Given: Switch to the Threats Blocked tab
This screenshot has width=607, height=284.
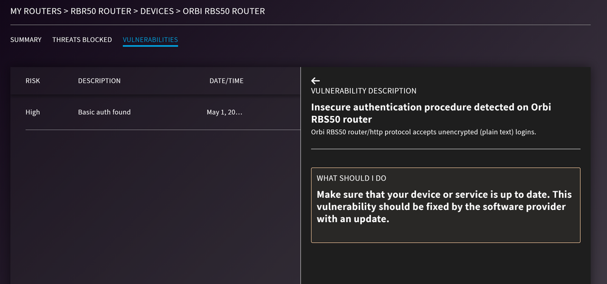Looking at the screenshot, I should (82, 40).
